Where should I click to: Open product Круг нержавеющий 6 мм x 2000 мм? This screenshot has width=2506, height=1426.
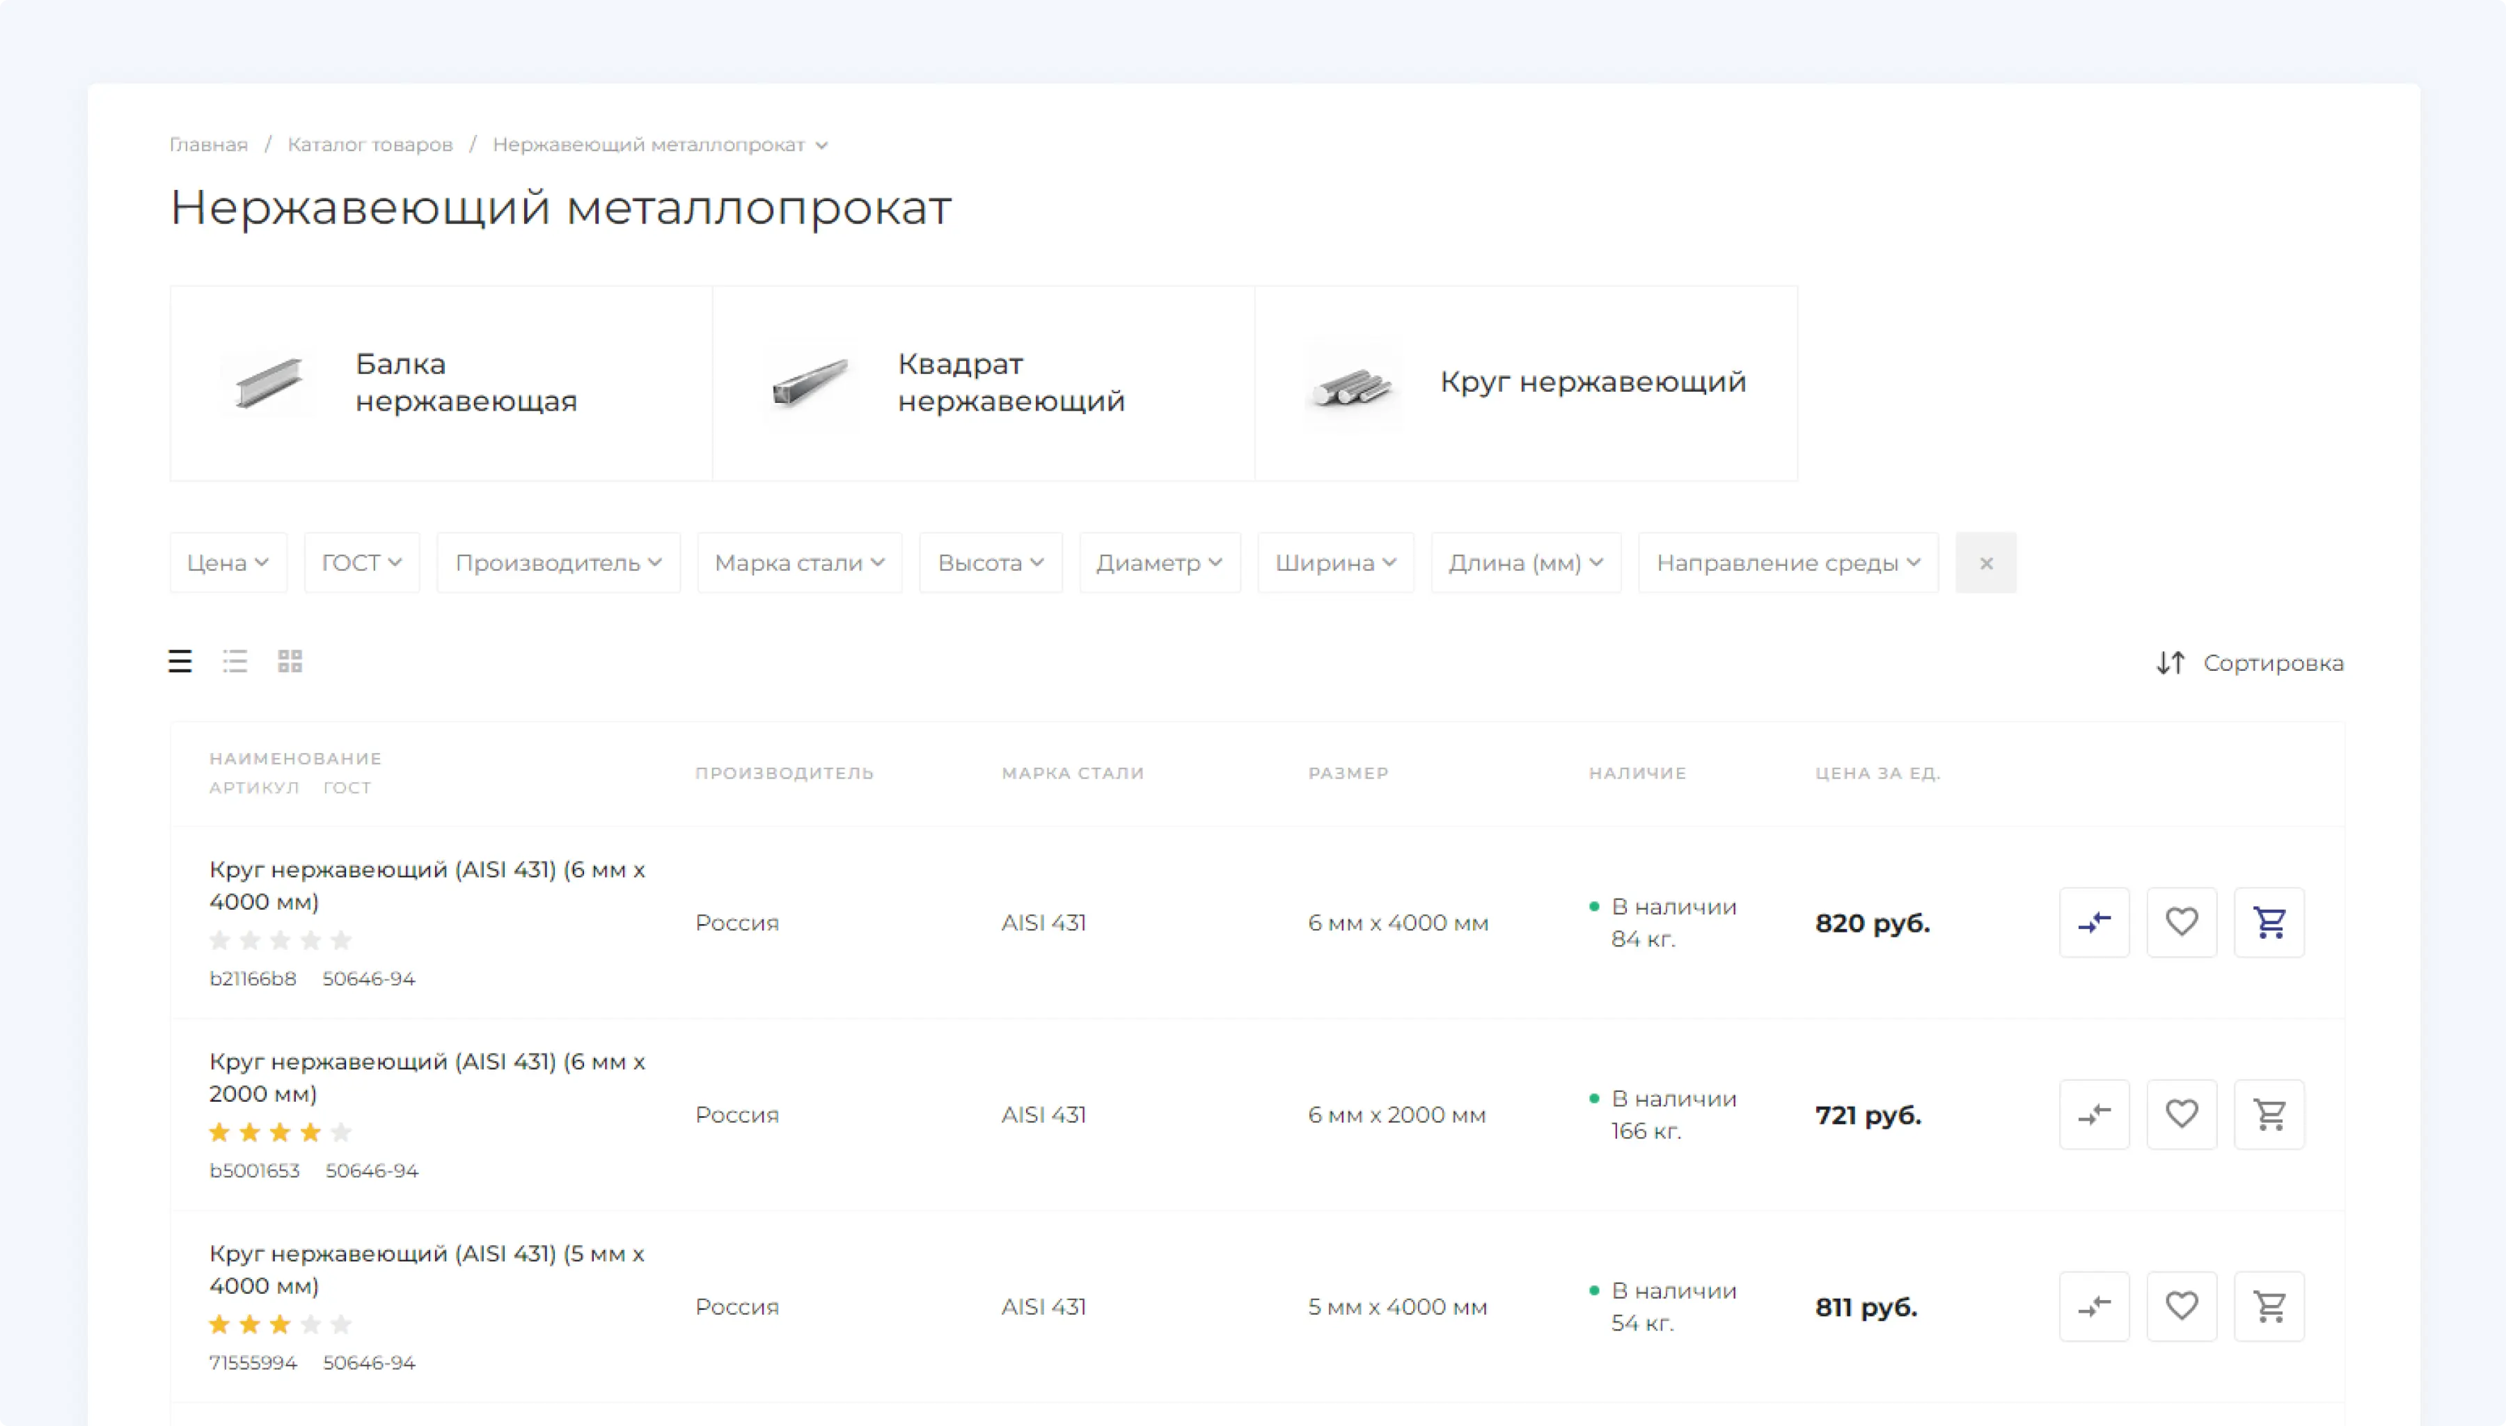426,1077
